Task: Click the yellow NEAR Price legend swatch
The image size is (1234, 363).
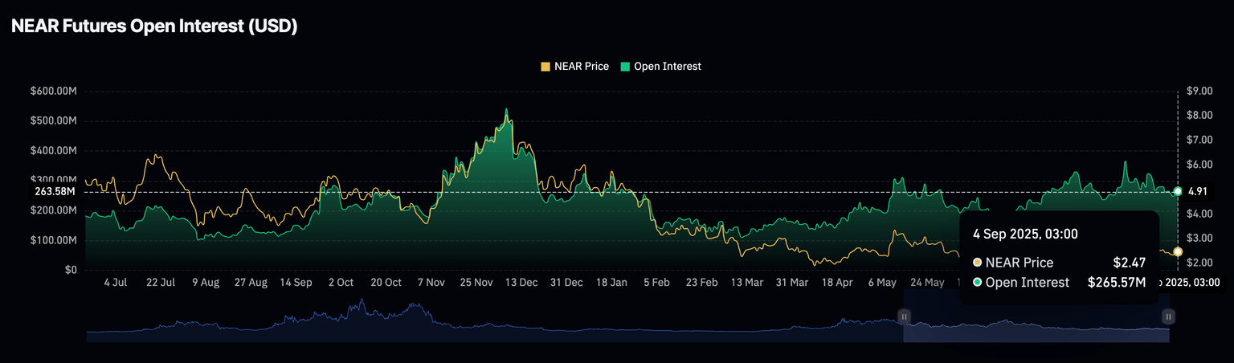Action: [x=545, y=67]
